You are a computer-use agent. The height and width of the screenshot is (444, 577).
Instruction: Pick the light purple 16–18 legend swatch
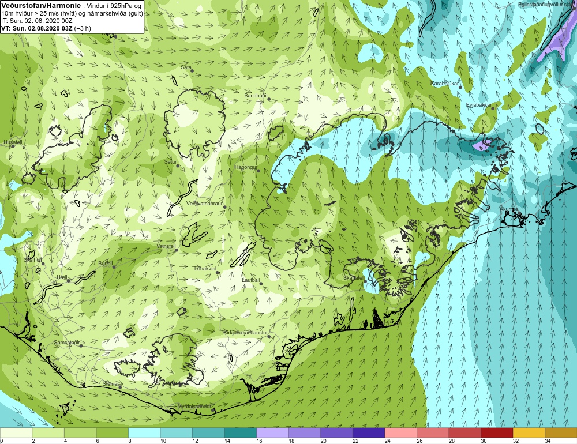272,432
